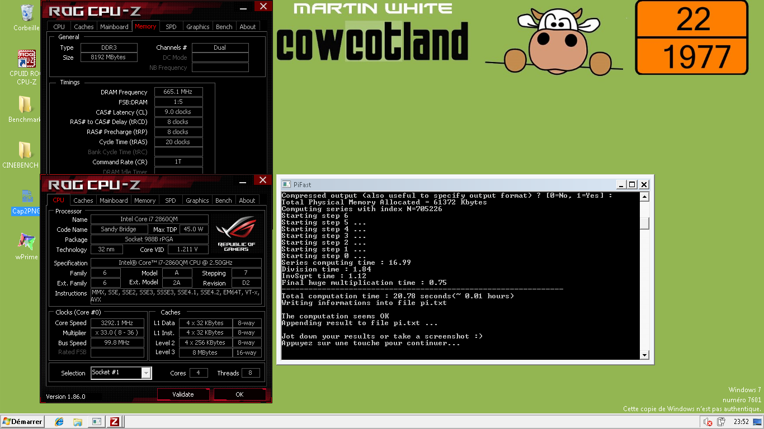Close the PiFast window

(x=644, y=184)
